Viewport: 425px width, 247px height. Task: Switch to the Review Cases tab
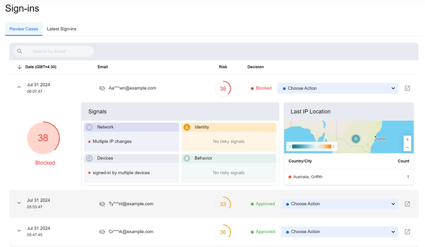tap(24, 29)
